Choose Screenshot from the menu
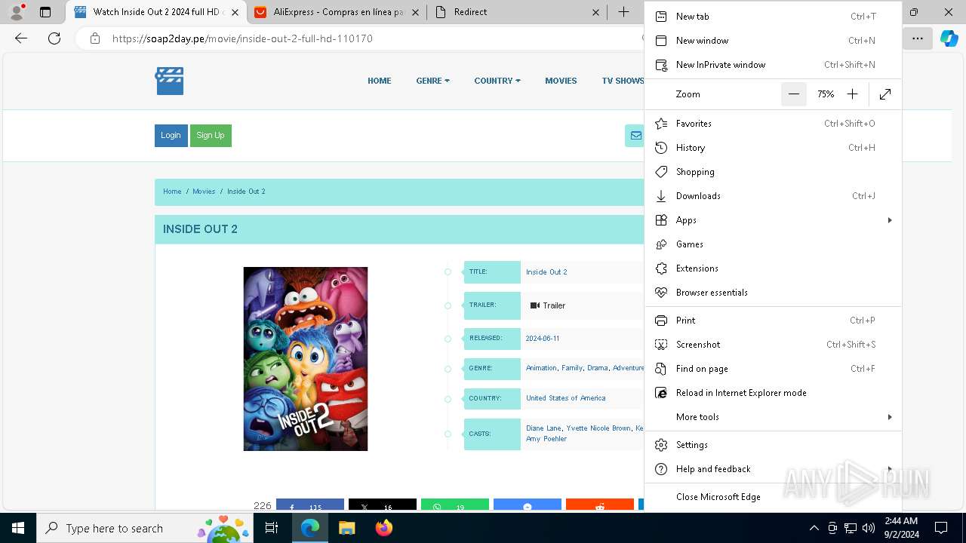This screenshot has height=543, width=966. point(773,345)
